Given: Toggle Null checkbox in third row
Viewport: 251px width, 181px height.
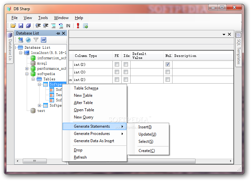Looking at the screenshot, I should coord(168,79).
